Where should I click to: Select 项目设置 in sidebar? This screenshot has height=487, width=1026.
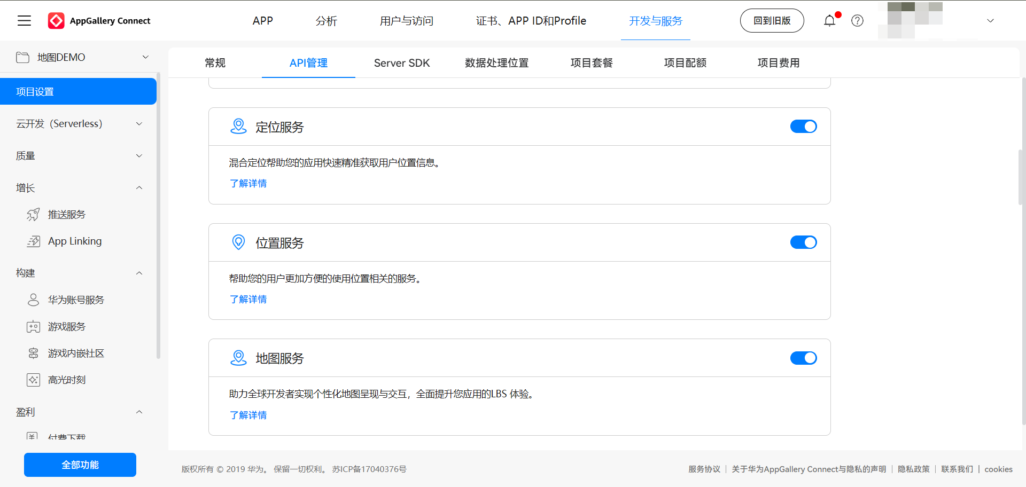pyautogui.click(x=78, y=92)
